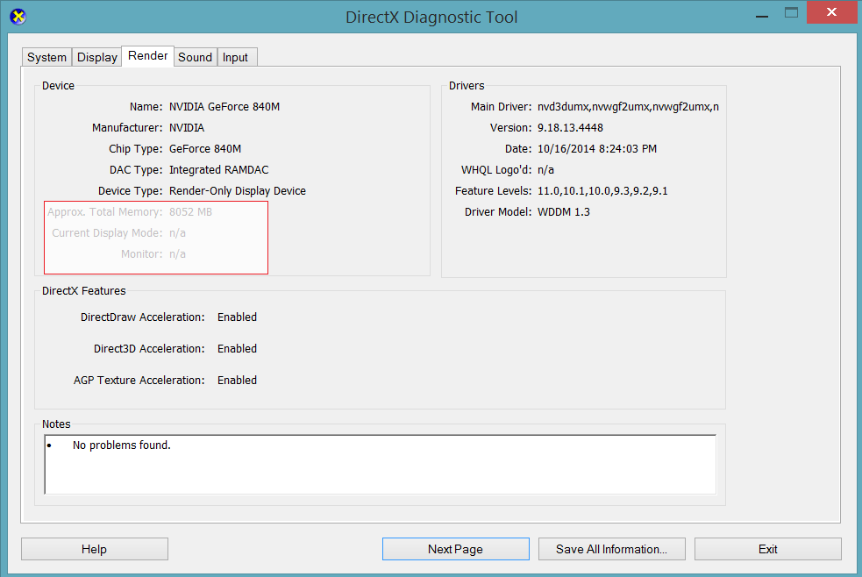Open the Input tab

[x=235, y=57]
